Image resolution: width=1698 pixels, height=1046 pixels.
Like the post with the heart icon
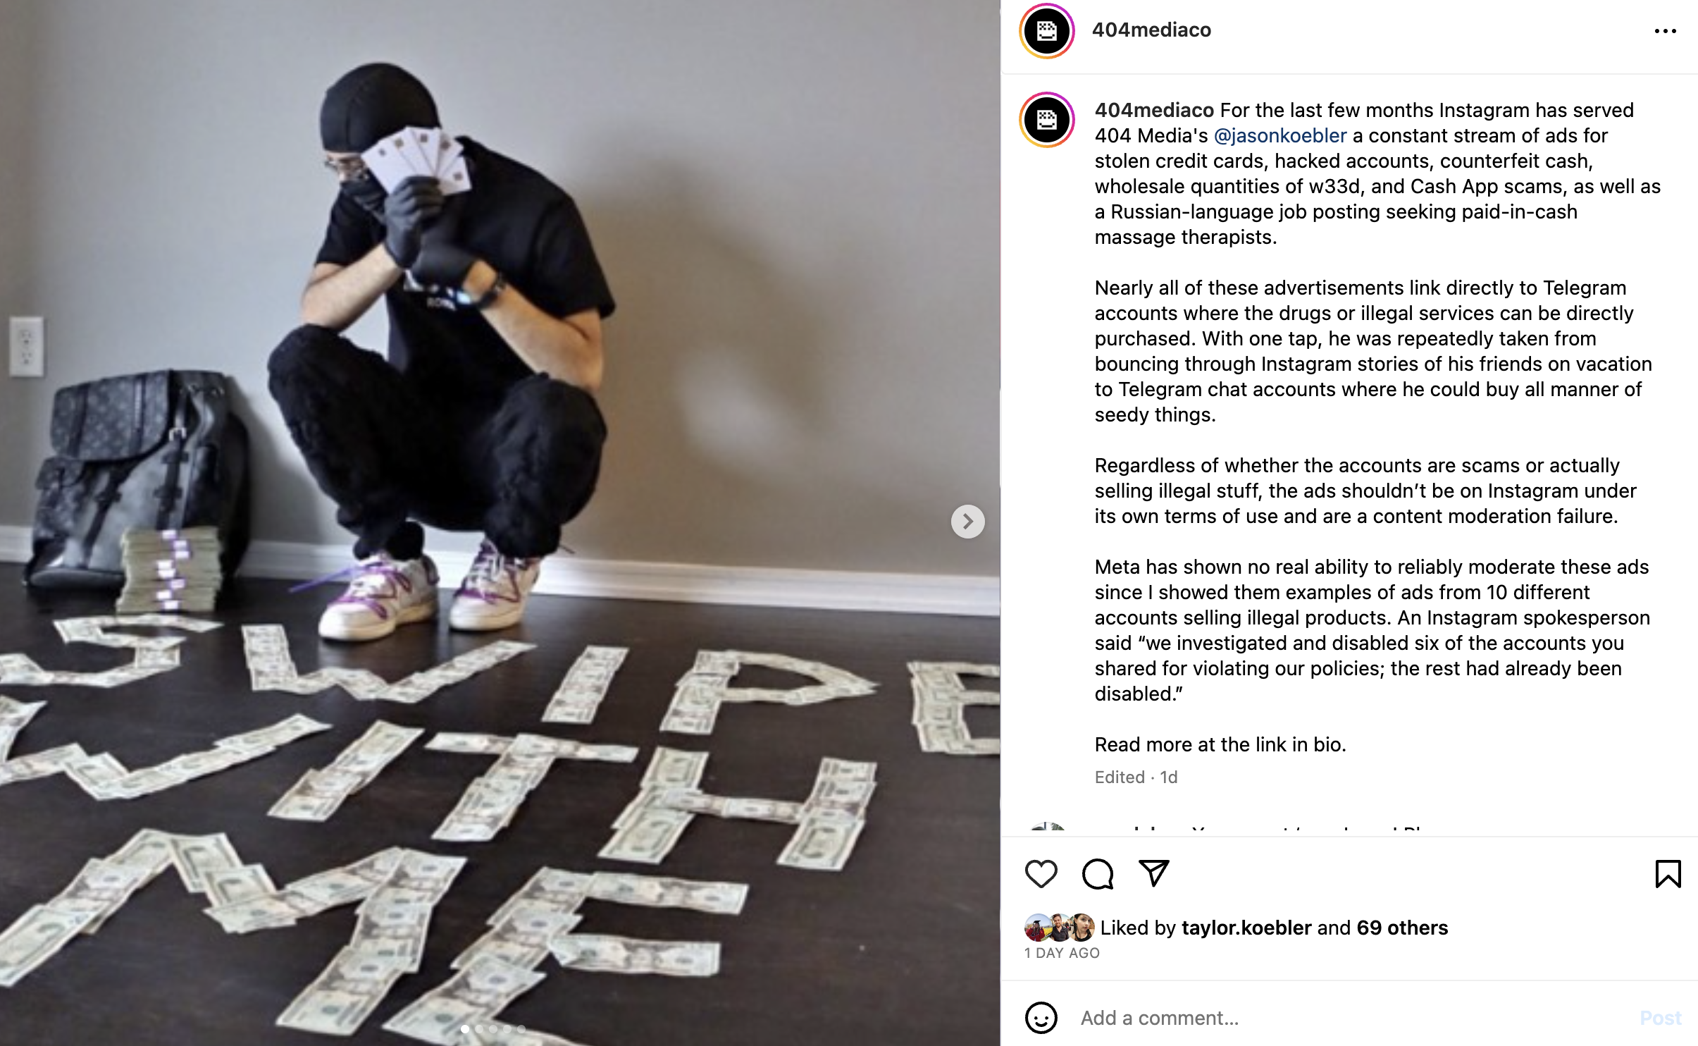(x=1041, y=874)
